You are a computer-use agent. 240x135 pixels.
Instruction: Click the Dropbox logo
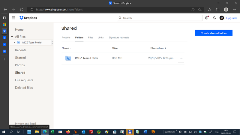pyautogui.click(x=28, y=18)
